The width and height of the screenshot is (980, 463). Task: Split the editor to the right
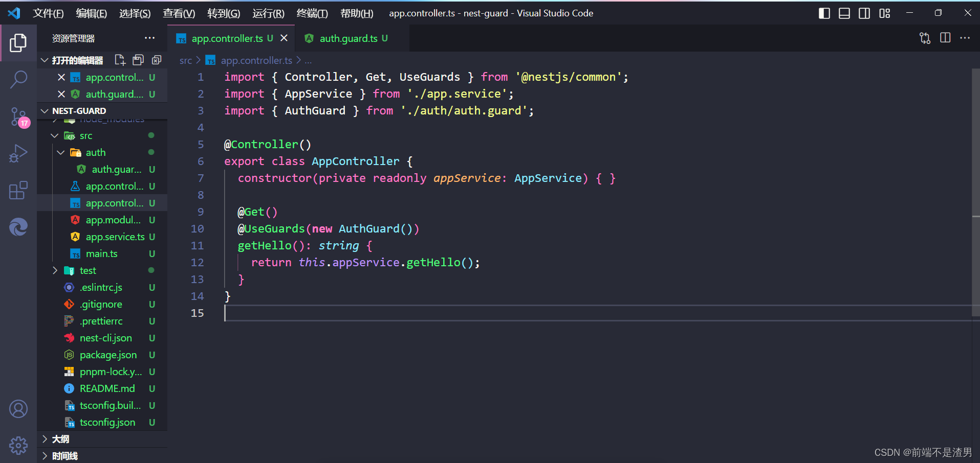pyautogui.click(x=945, y=38)
